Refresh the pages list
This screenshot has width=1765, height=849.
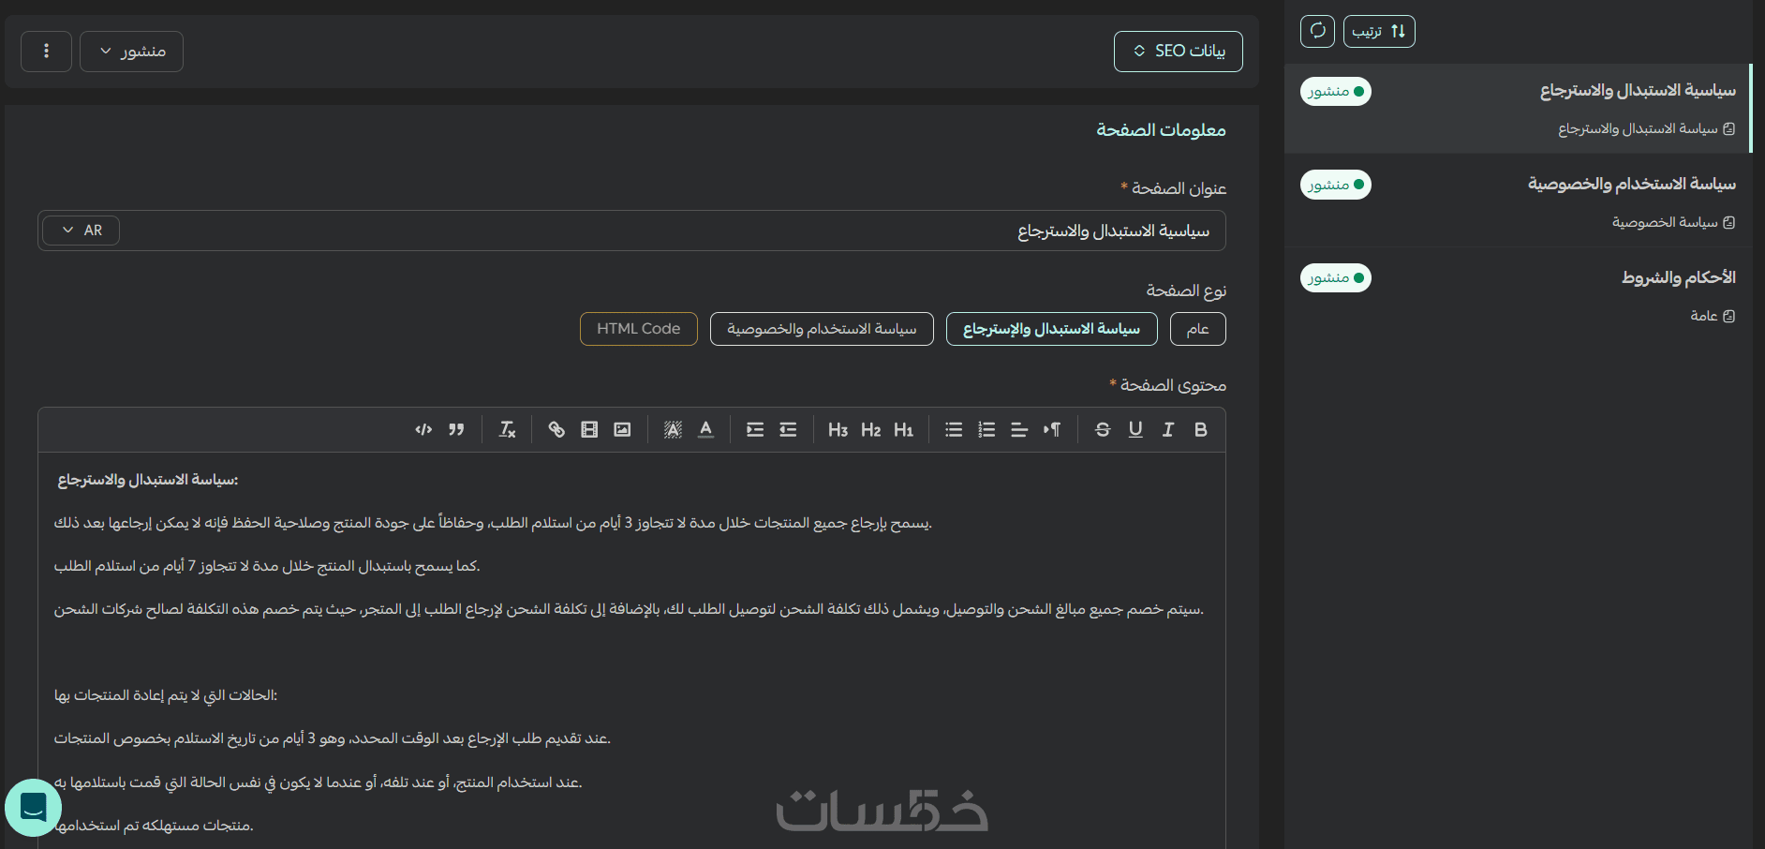1317,31
